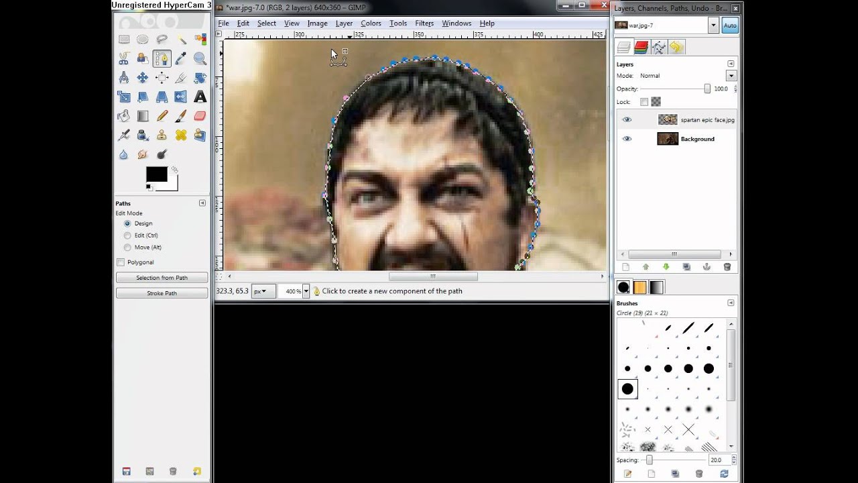Select the Shear tool
The height and width of the screenshot is (483, 858).
[x=143, y=97]
